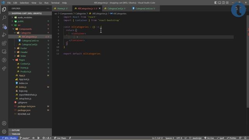Click Ln 7, Col 12 cursor position
The height and width of the screenshot is (140, 249).
coord(157,138)
